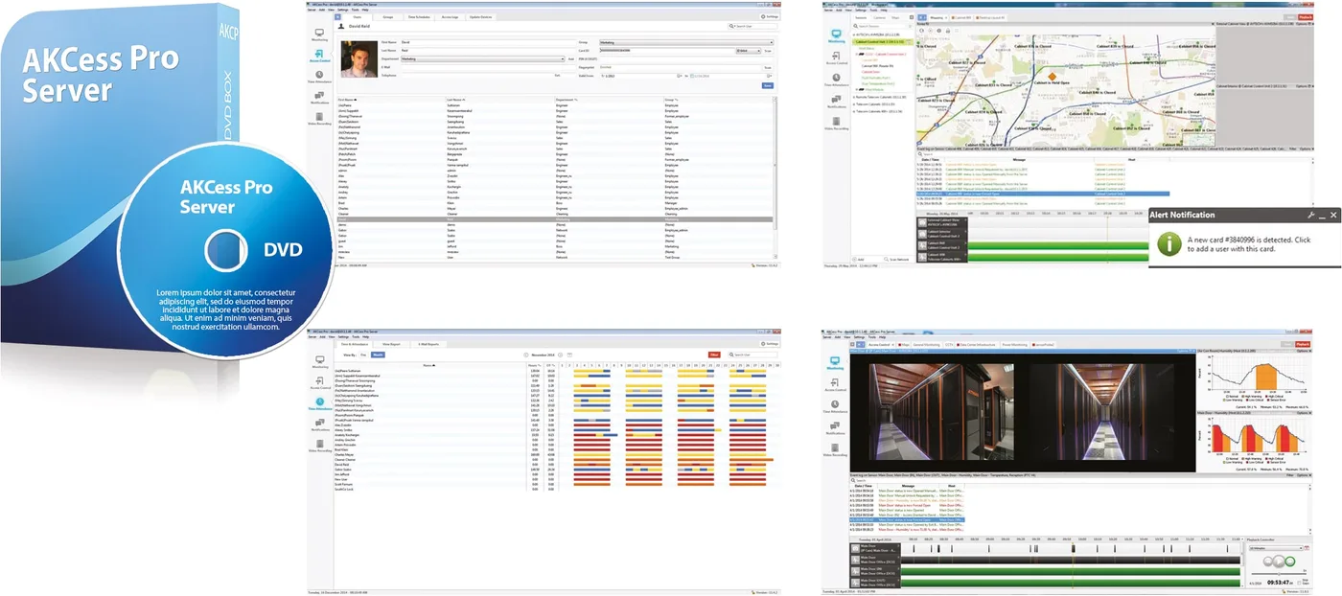
Task: Open Access Control icon in the map window sidebar
Action: pyautogui.click(x=836, y=57)
